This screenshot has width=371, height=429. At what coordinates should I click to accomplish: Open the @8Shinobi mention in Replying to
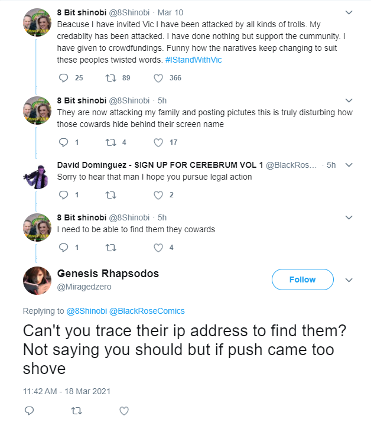86,311
